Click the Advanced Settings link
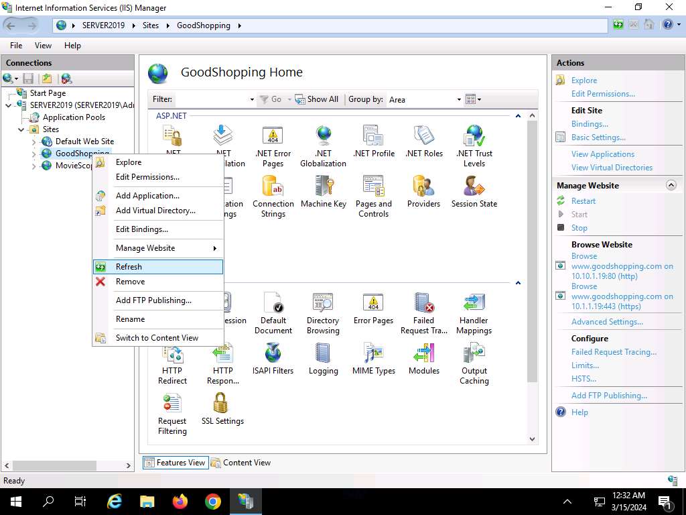 607,322
